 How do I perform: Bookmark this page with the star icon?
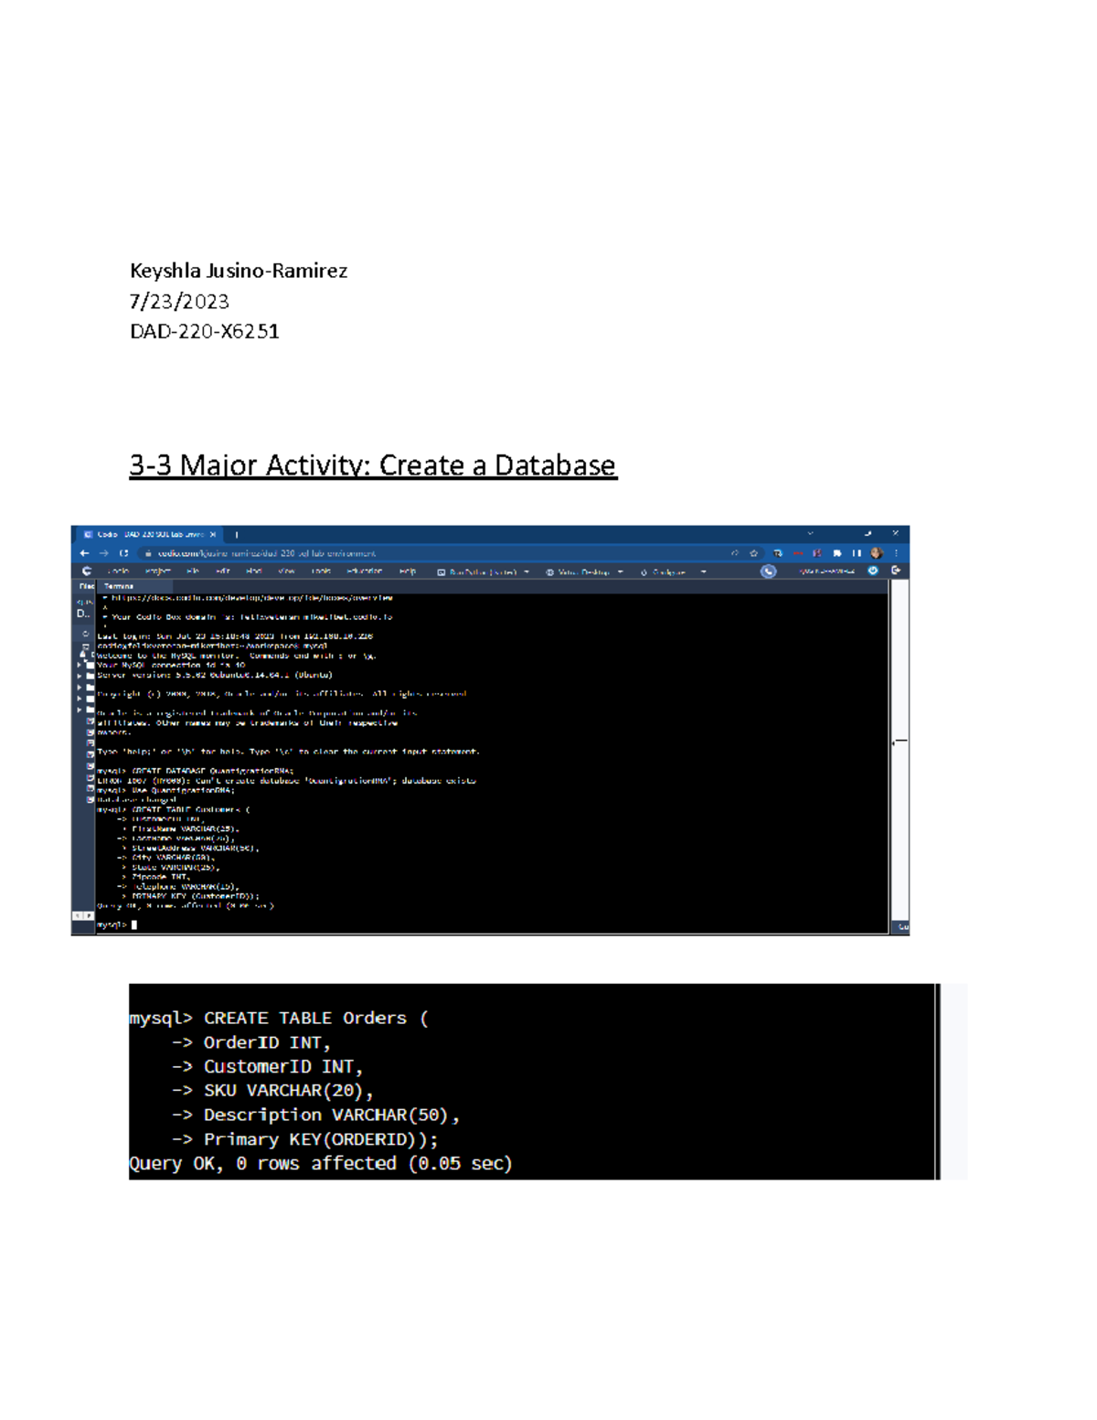(754, 553)
